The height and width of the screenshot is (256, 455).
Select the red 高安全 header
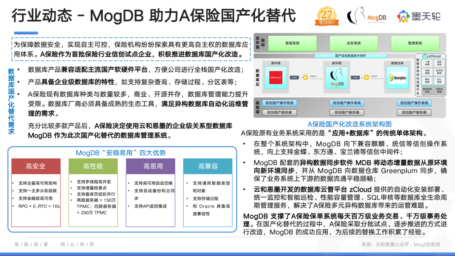36,166
